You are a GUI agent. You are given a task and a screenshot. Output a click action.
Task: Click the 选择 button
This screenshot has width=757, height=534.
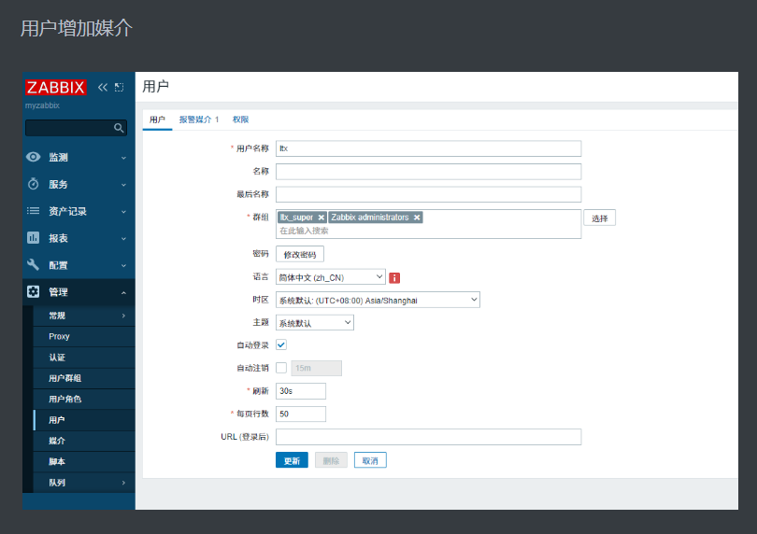click(x=600, y=218)
